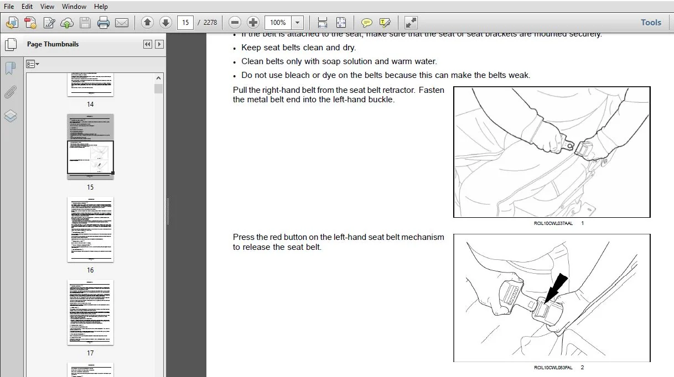Zoom out with the minus button
674x377 pixels.
[235, 22]
